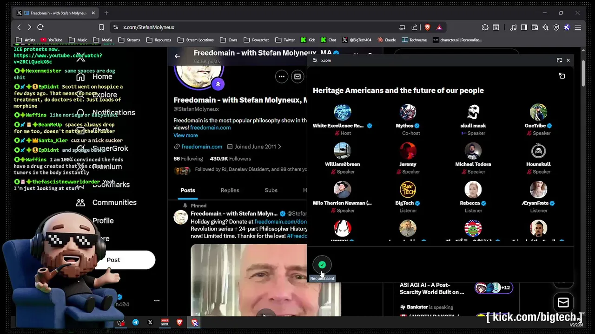Open the browser hamburger menu

click(578, 27)
